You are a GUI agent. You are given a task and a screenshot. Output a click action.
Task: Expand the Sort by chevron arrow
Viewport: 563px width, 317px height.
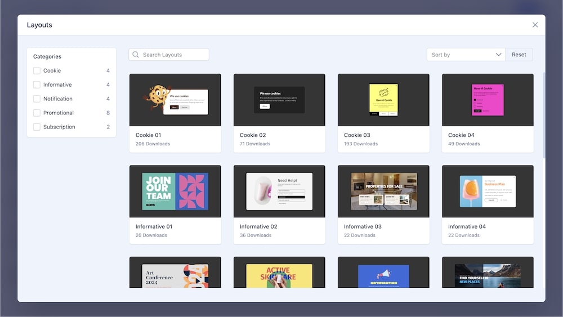[x=498, y=55]
